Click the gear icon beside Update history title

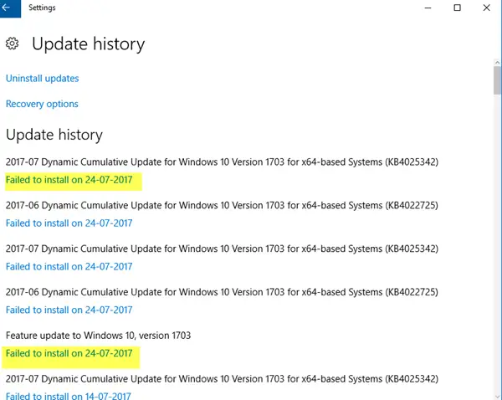[13, 44]
